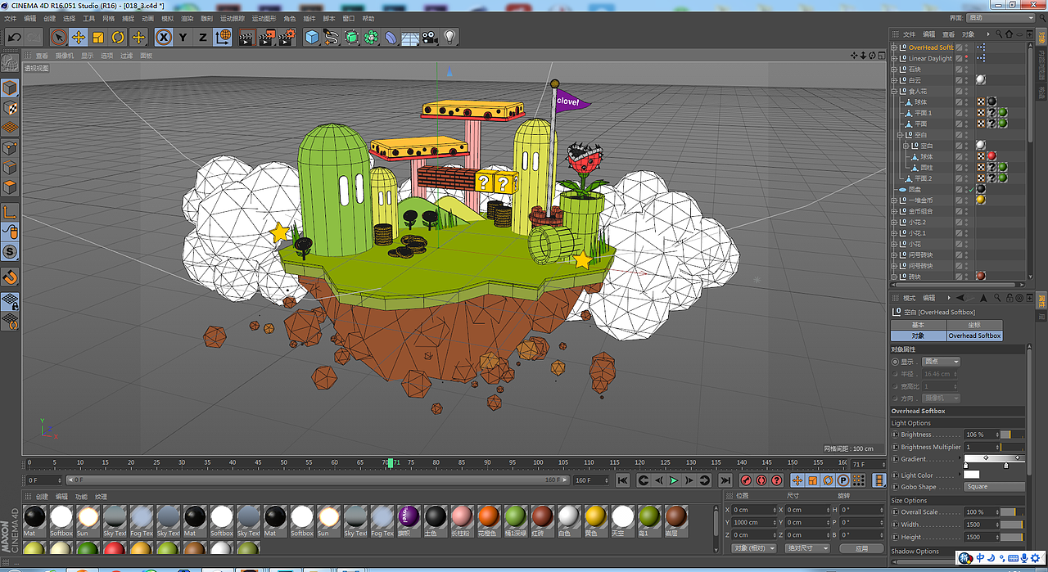This screenshot has width=1048, height=572.
Task: Open the Overhead Softbox attribute tab
Action: coord(974,336)
